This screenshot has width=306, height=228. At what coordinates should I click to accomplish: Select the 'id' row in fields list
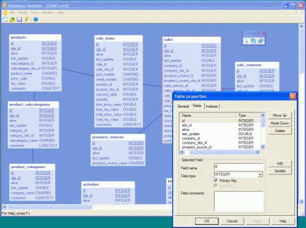[220, 120]
